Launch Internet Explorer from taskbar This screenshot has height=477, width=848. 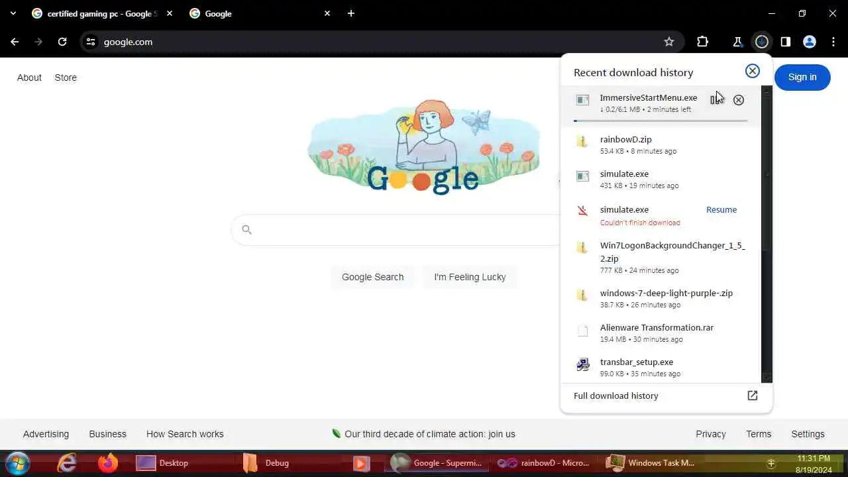[67, 462]
